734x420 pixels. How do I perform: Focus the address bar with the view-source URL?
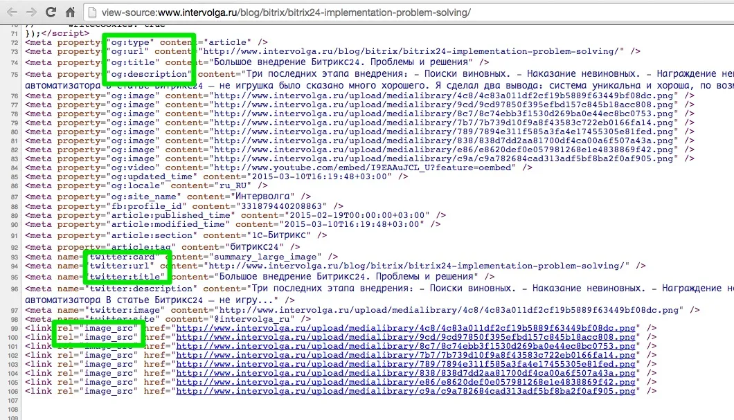tap(407, 12)
